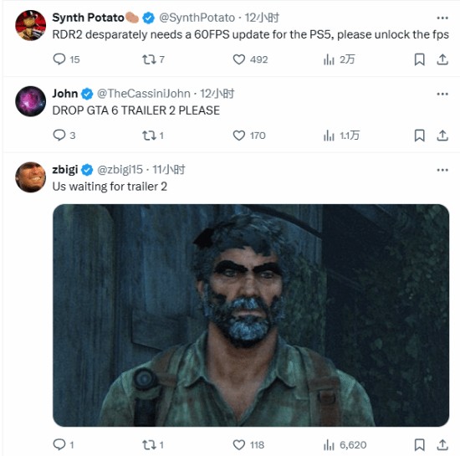Screen dimensions: 460x456
Task: Open zbigi's profile avatar
Action: pos(30,177)
